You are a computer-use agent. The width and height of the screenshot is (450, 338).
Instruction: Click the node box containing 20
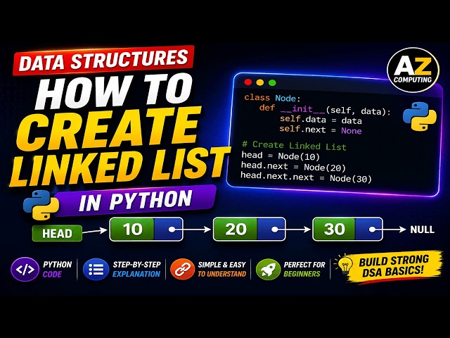click(x=249, y=229)
